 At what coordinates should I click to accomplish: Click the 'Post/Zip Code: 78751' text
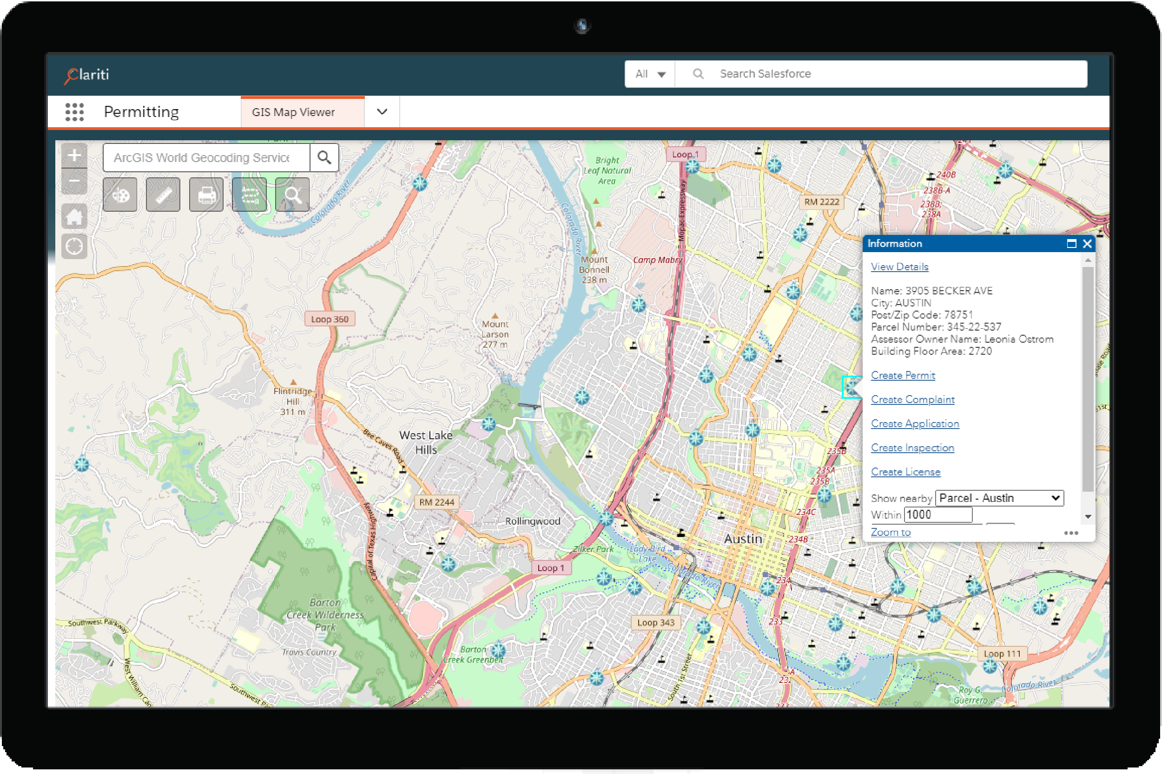click(922, 315)
